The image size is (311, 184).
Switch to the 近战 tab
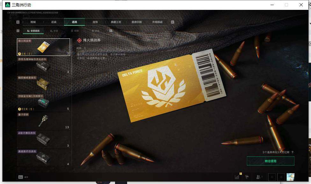point(54,22)
